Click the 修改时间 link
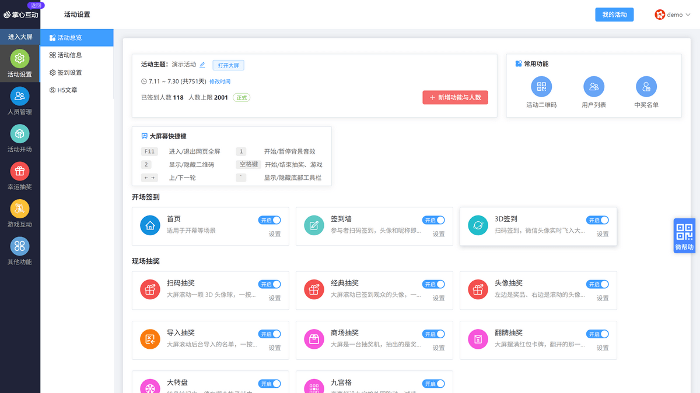The height and width of the screenshot is (393, 700). click(x=220, y=82)
